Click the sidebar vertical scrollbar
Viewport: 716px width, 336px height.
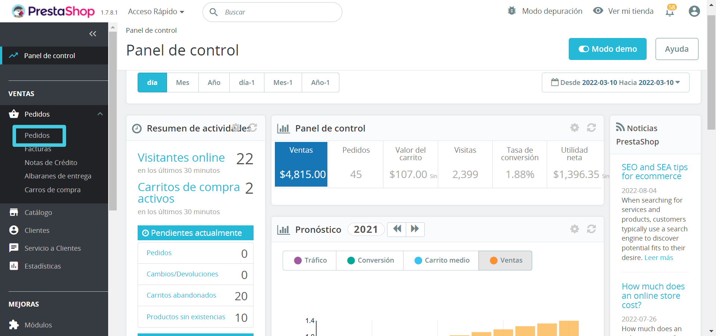pyautogui.click(x=113, y=121)
